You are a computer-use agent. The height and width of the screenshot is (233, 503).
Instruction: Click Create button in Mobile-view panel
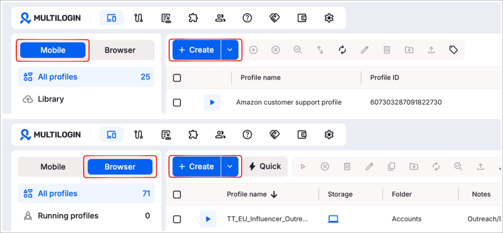(x=196, y=50)
